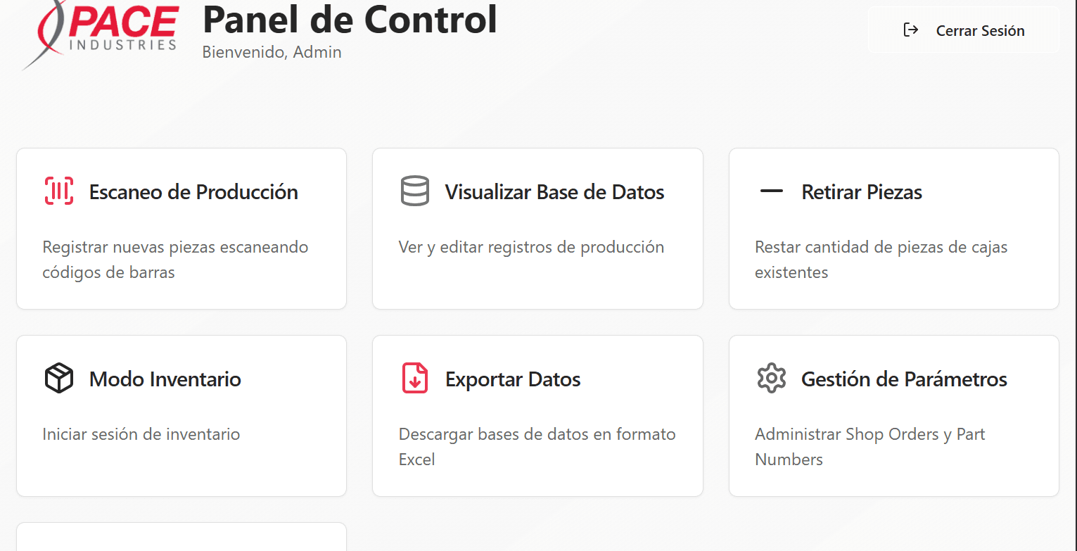Screen dimensions: 1077x551
Task: Click the box icon for Modo Inventario
Action: pyautogui.click(x=59, y=379)
